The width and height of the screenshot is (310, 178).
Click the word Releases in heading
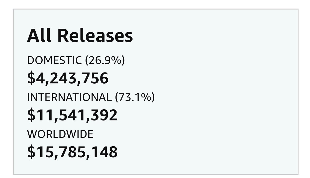(95, 35)
